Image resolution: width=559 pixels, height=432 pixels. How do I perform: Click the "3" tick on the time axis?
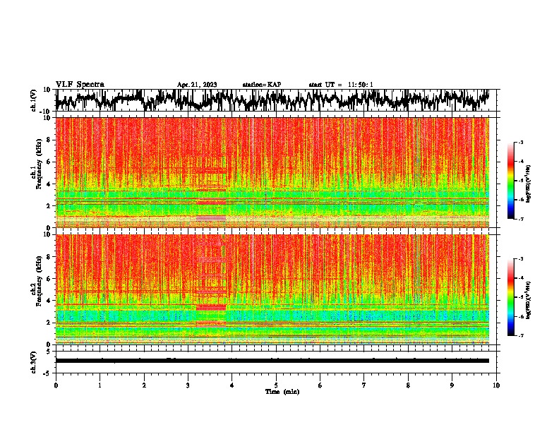tap(188, 385)
